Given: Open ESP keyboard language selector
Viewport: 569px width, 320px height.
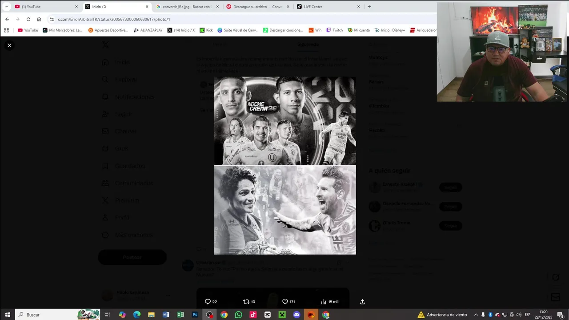Looking at the screenshot, I should (x=528, y=315).
